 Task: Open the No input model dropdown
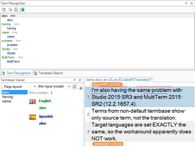(x=69, y=86)
